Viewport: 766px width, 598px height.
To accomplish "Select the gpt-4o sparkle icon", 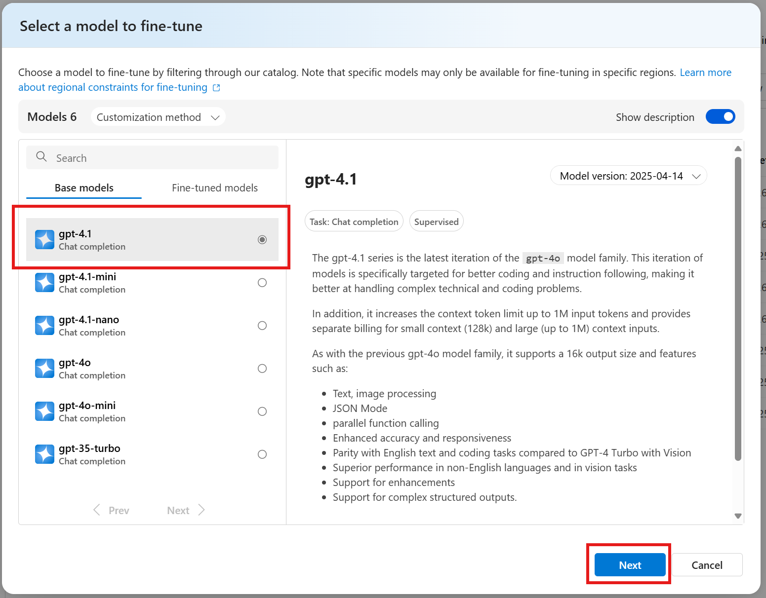I will click(44, 368).
